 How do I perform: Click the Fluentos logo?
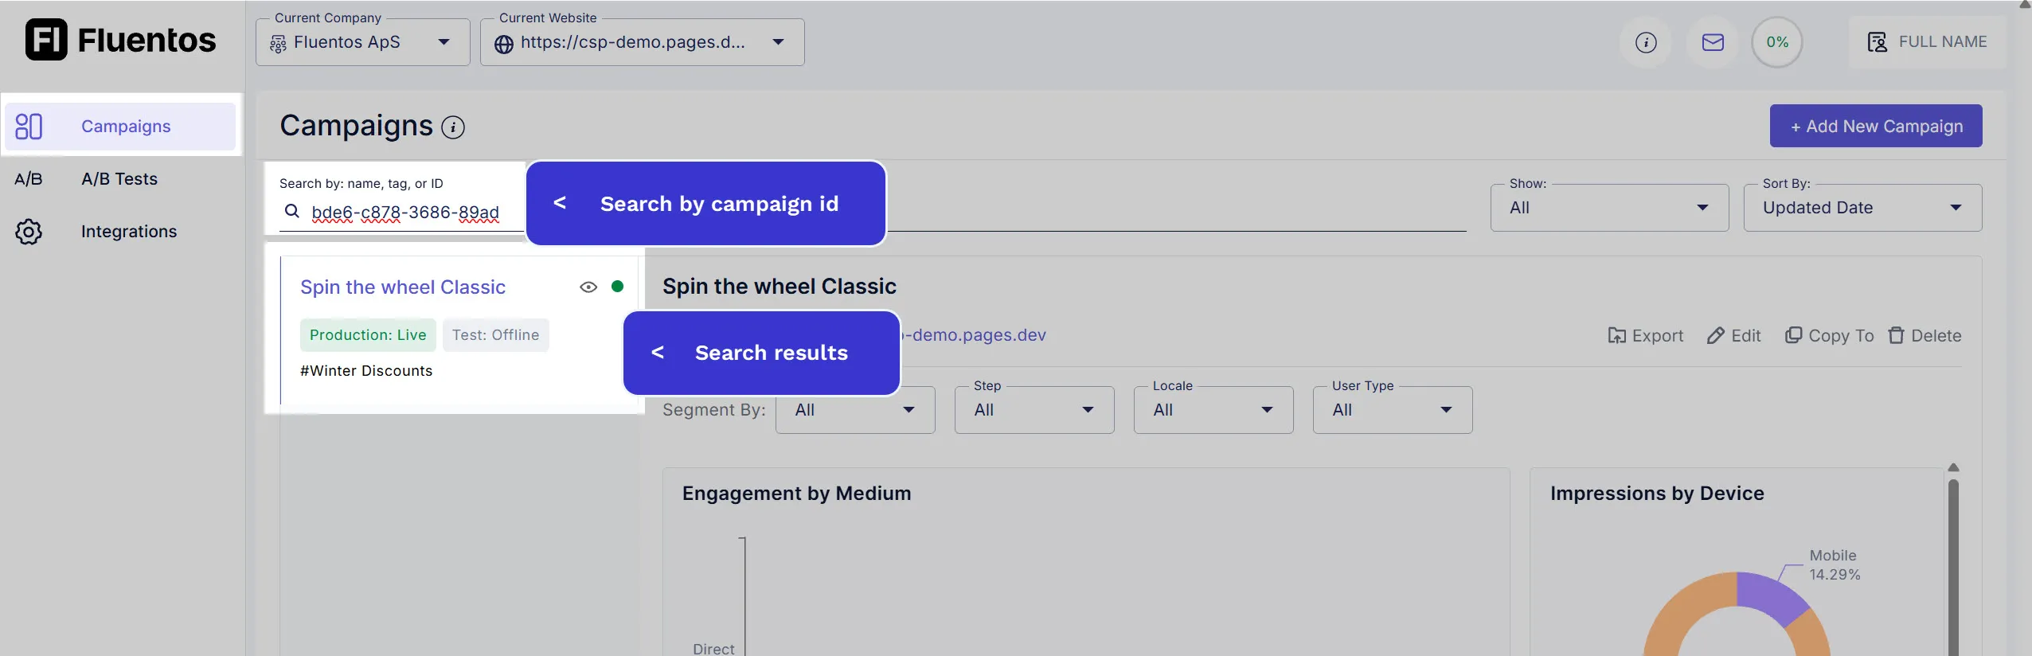120,40
